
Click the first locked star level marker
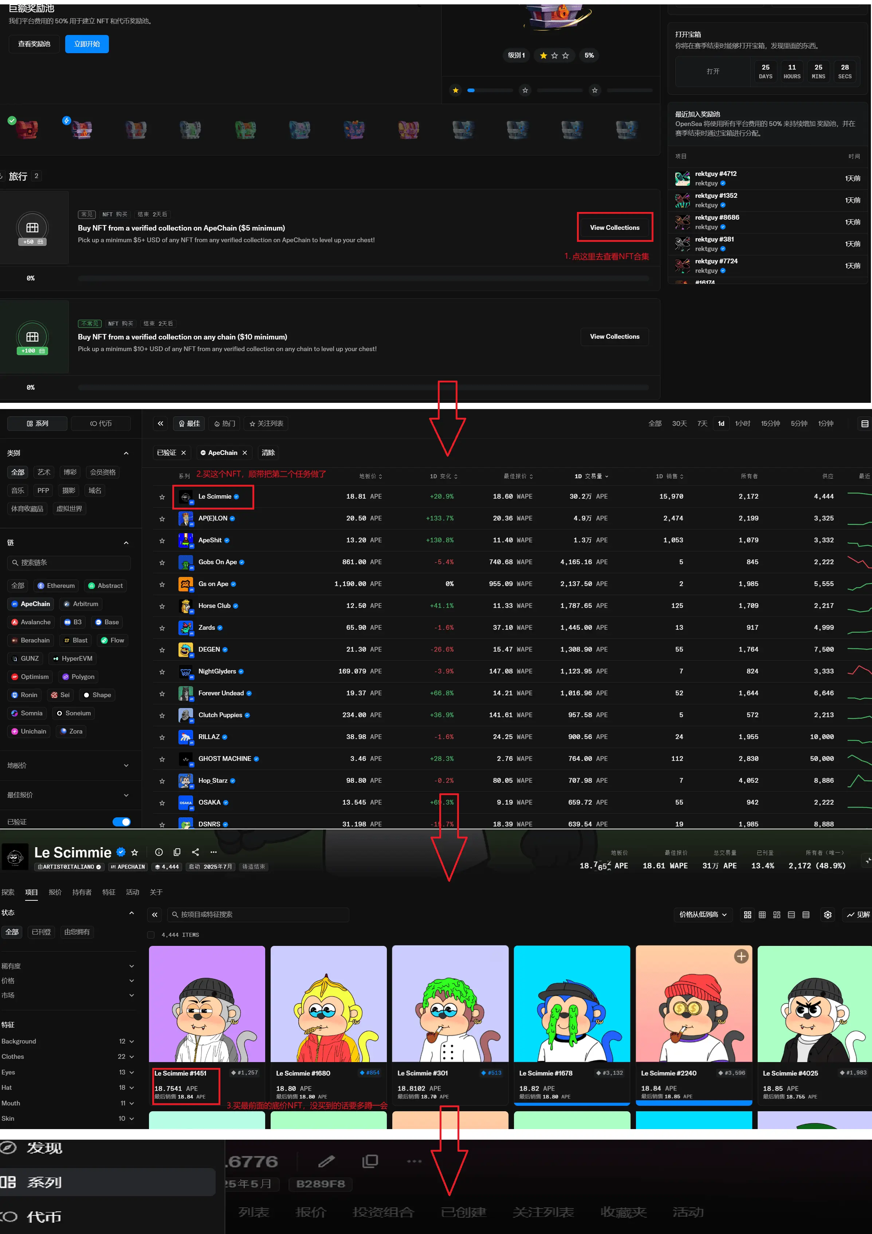point(525,90)
